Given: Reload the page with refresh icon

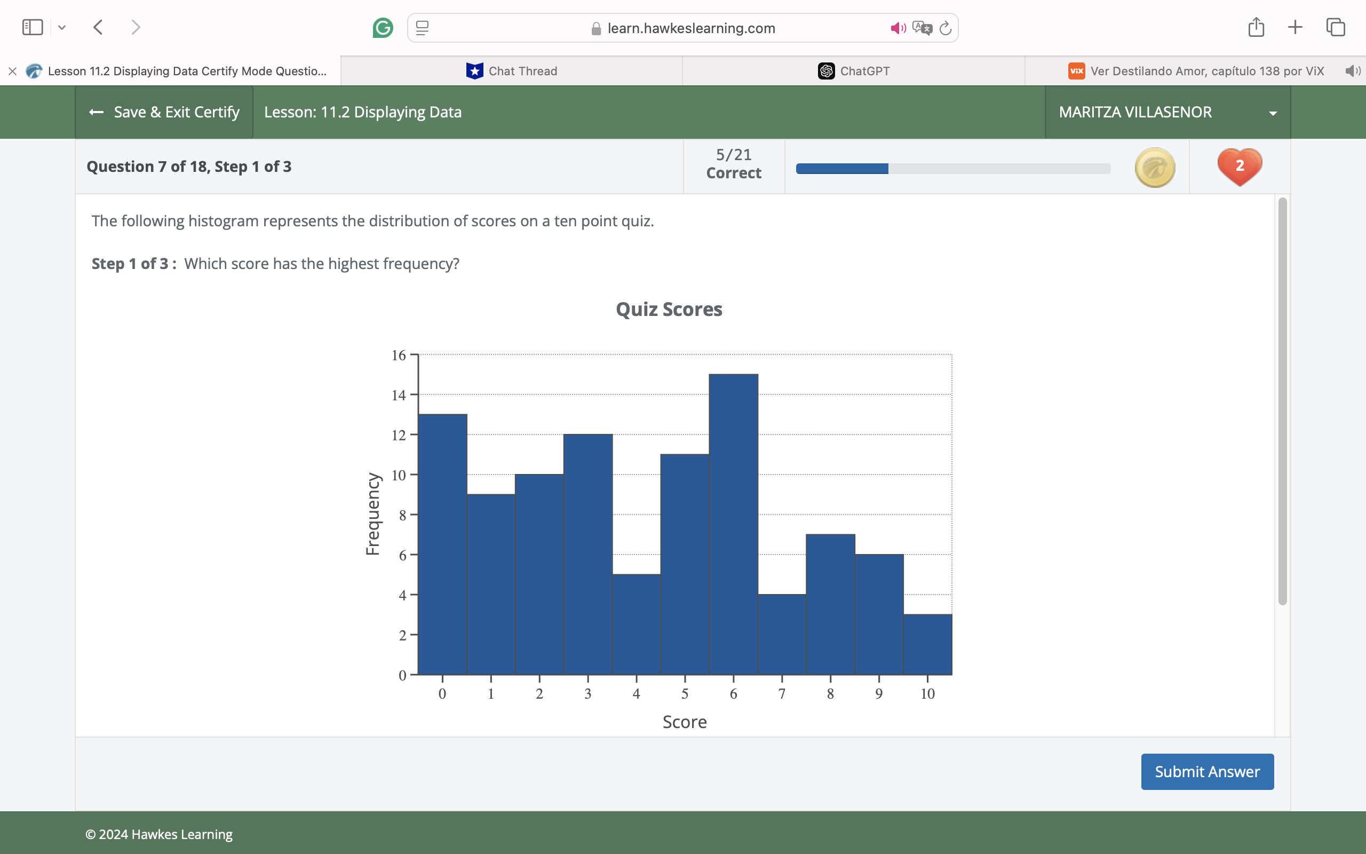Looking at the screenshot, I should (x=946, y=28).
